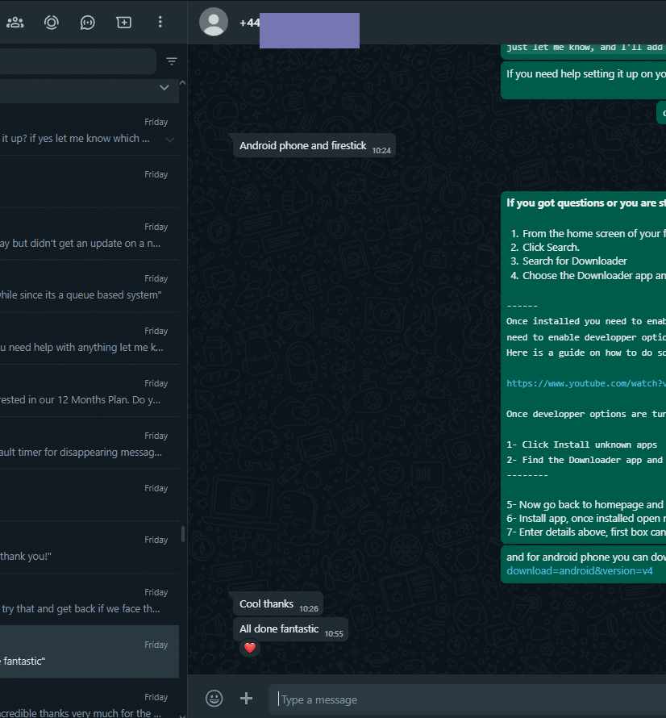666x718 pixels.
Task: Open the emoji picker
Action: (x=214, y=699)
